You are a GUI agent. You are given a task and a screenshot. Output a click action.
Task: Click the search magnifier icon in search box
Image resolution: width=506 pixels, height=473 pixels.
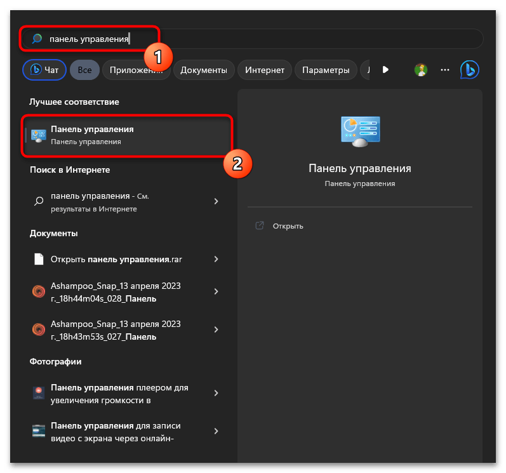coord(37,39)
